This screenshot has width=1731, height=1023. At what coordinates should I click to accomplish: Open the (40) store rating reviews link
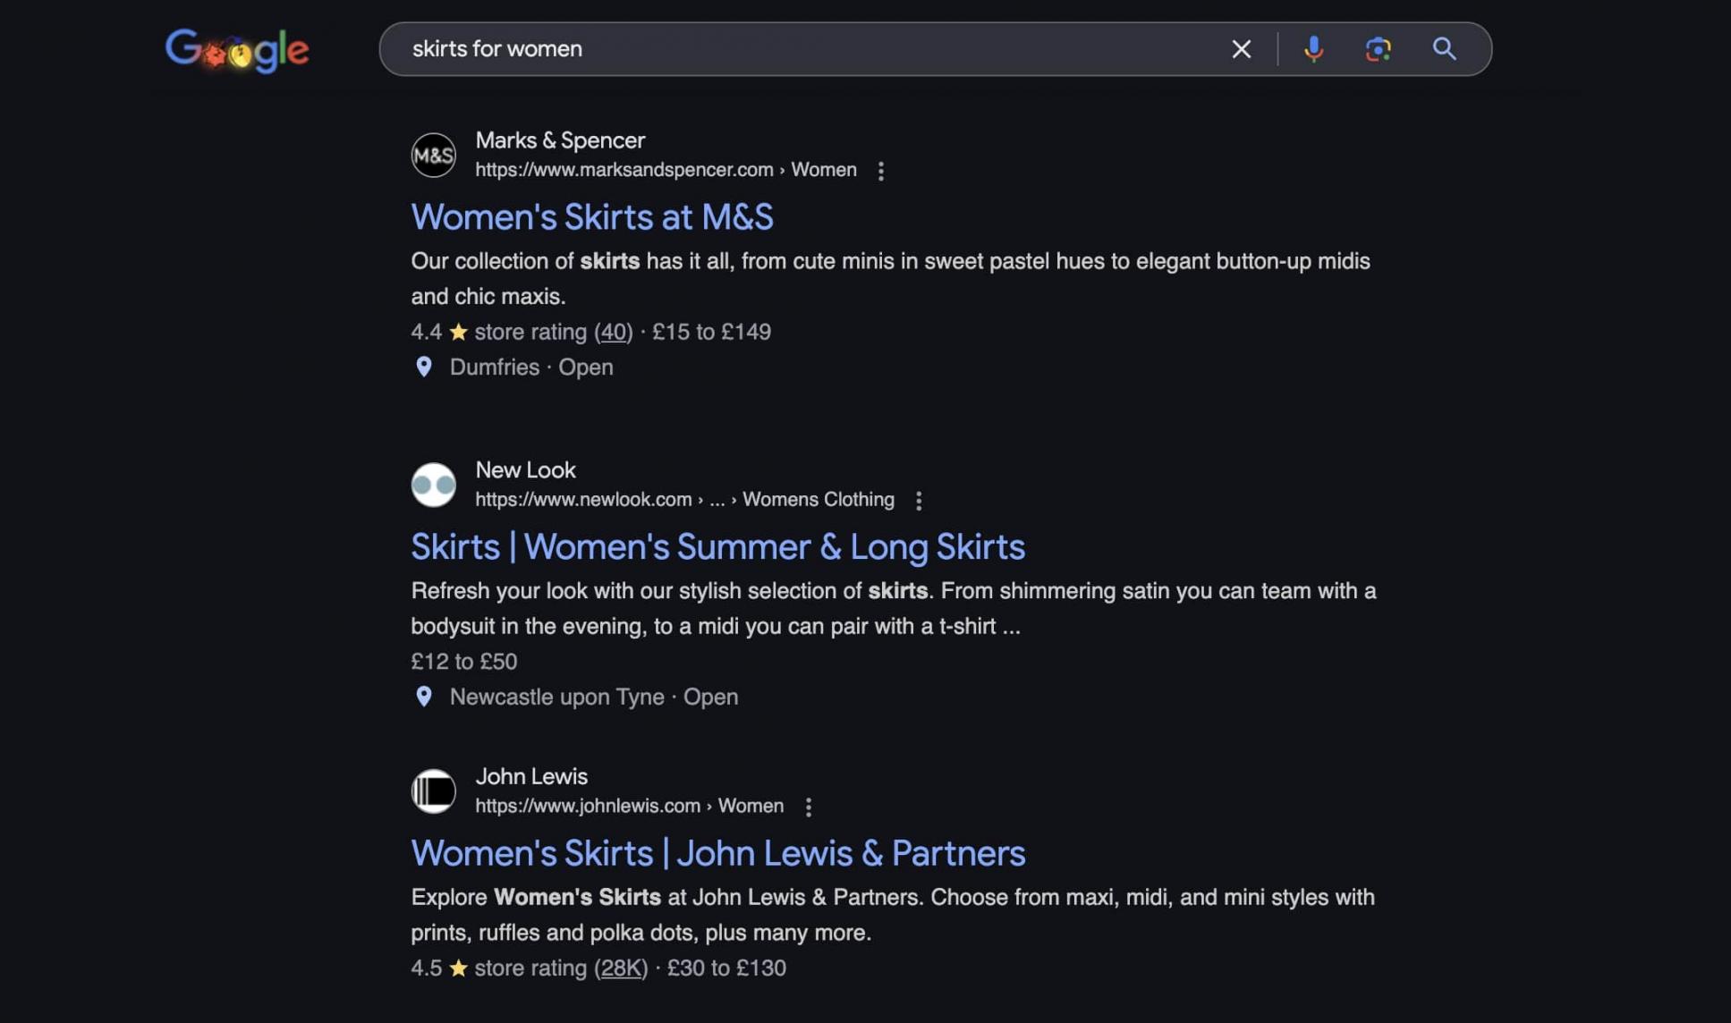[614, 332]
